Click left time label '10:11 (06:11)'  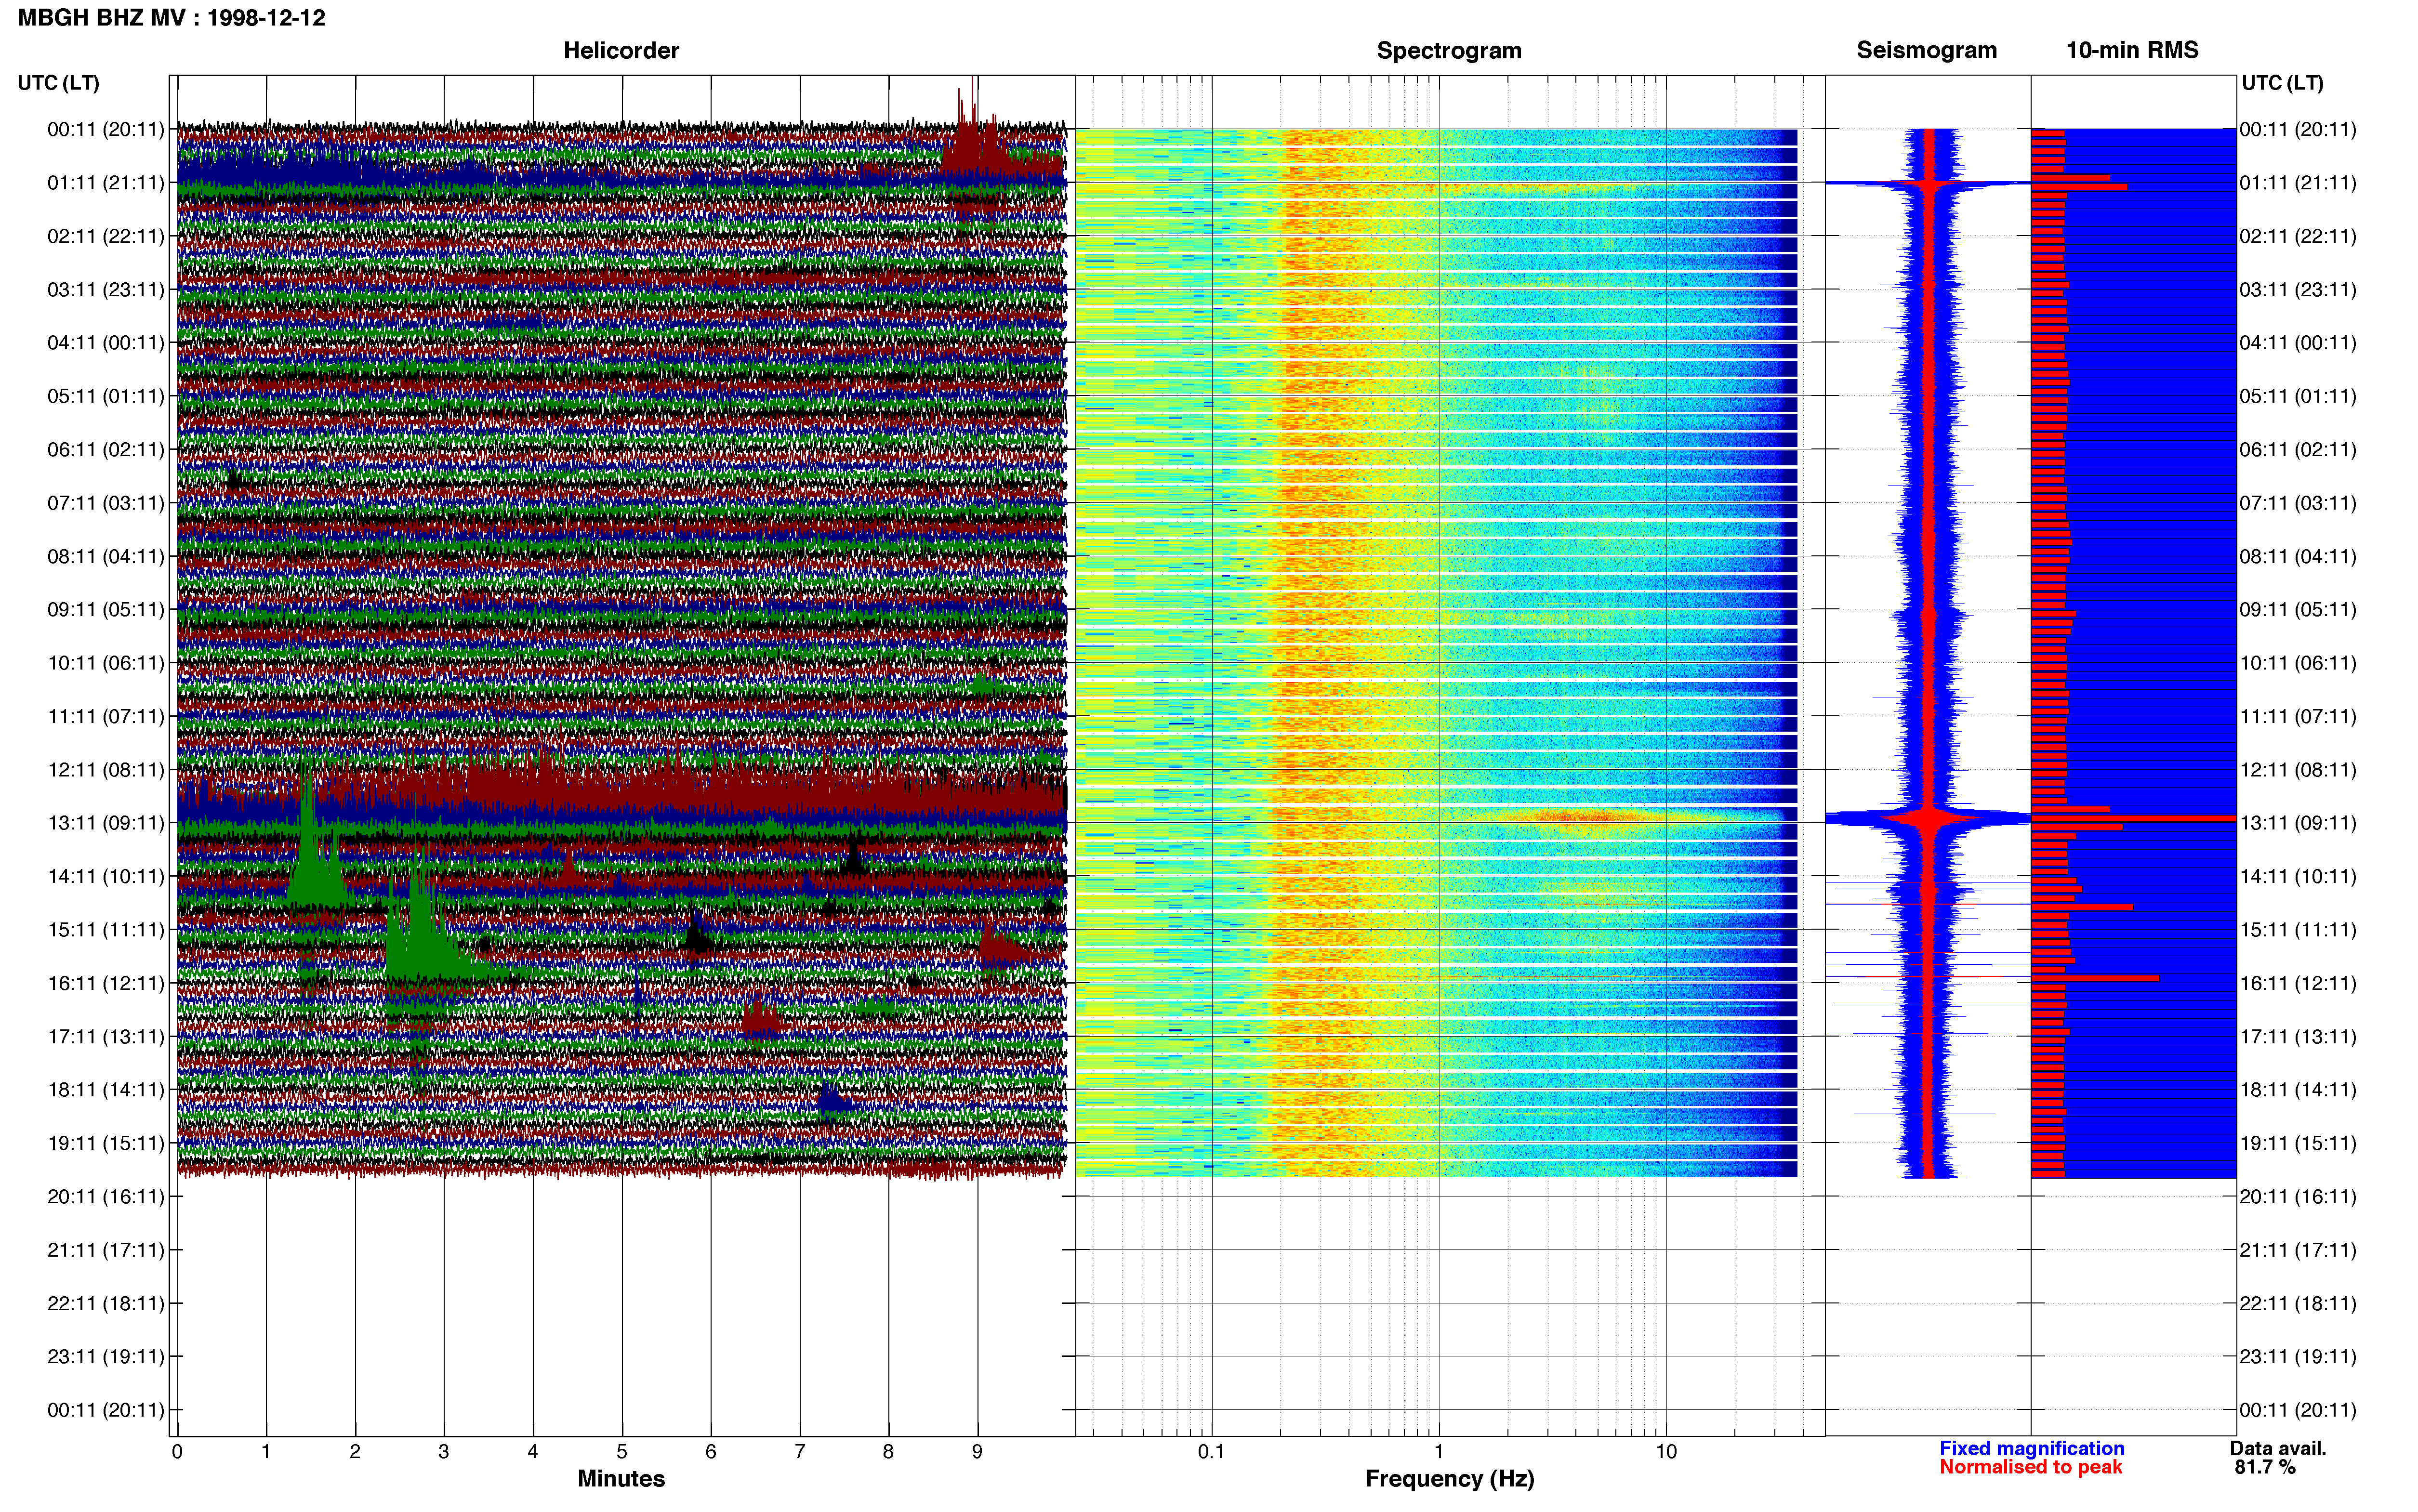106,663
